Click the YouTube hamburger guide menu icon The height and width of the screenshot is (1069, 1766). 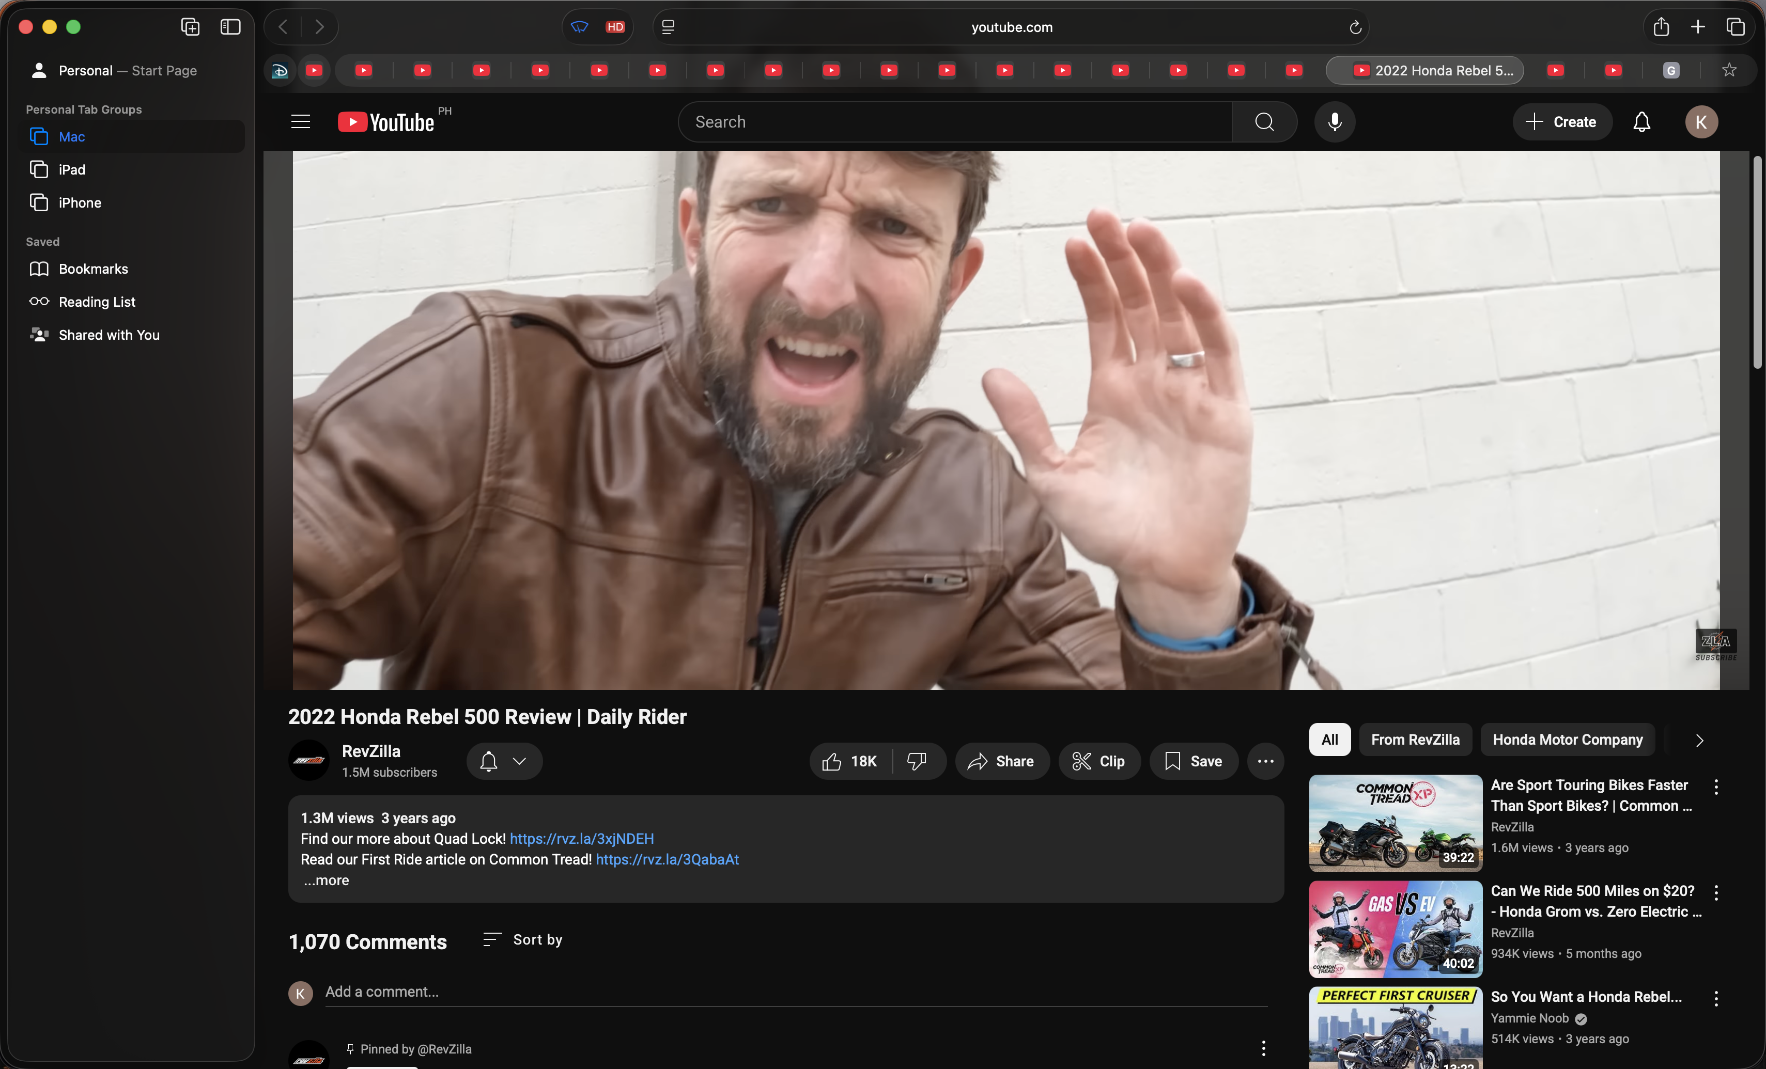300,122
